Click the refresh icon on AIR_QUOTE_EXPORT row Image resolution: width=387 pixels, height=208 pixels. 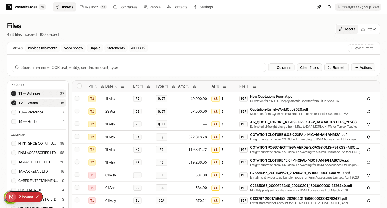pos(369,124)
